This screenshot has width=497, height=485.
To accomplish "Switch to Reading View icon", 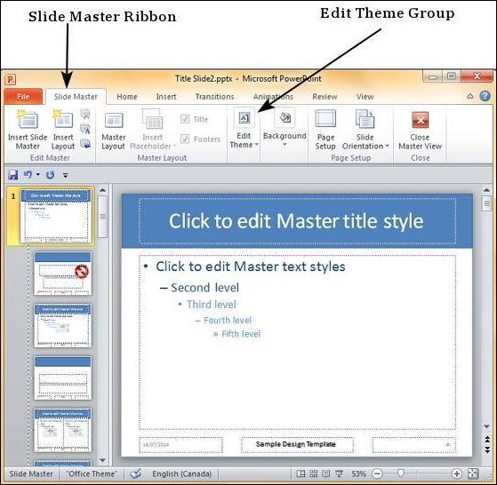I will (x=325, y=473).
